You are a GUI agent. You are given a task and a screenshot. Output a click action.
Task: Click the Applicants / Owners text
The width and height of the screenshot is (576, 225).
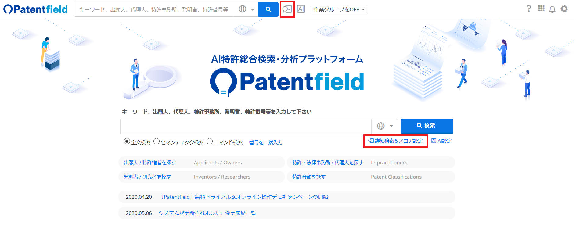[218, 162]
